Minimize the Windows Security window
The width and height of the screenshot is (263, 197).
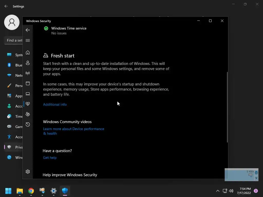pos(199,21)
